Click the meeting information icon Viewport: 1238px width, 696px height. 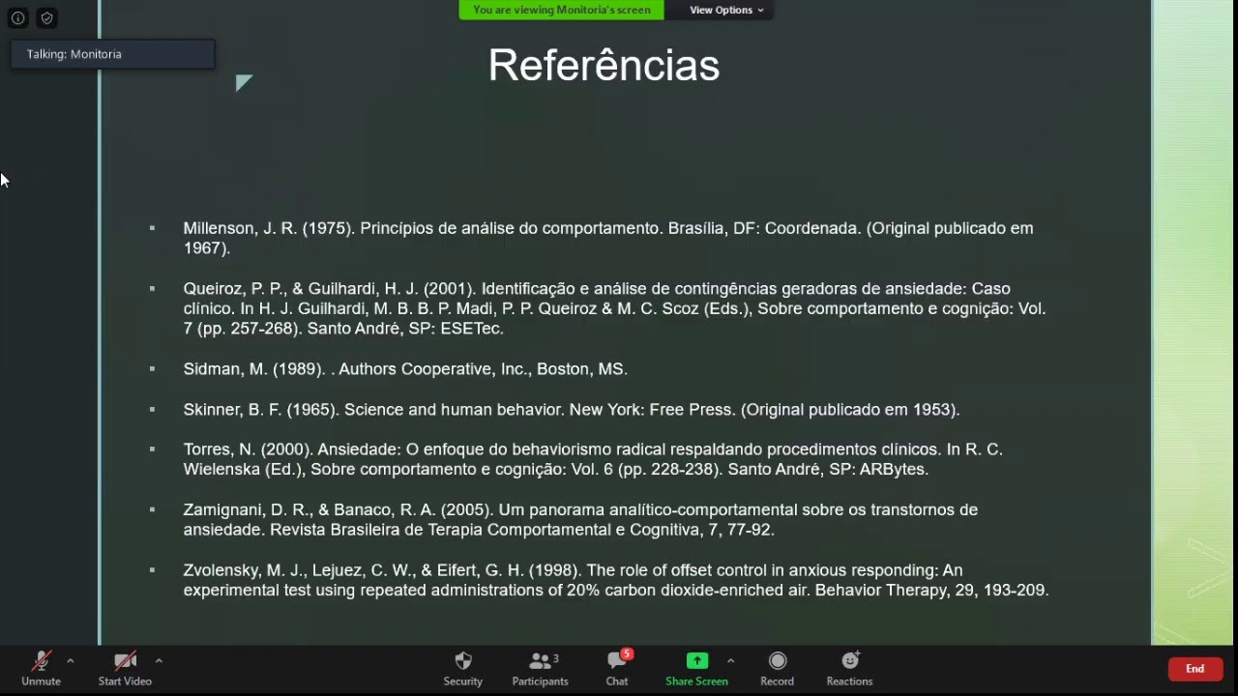click(17, 17)
